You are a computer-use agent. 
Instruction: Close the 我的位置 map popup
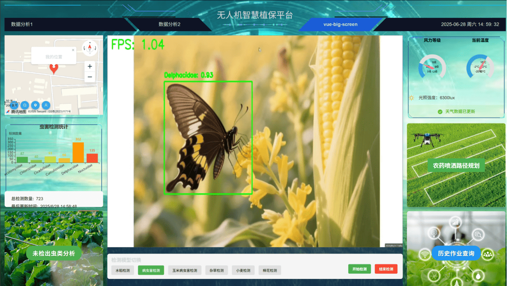(73, 50)
